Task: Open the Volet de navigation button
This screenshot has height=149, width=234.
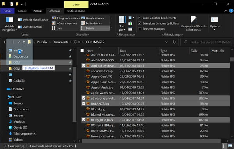Action: tap(9, 23)
